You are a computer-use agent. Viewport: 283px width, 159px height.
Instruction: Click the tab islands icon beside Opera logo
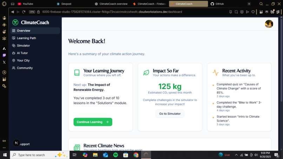[12, 4]
